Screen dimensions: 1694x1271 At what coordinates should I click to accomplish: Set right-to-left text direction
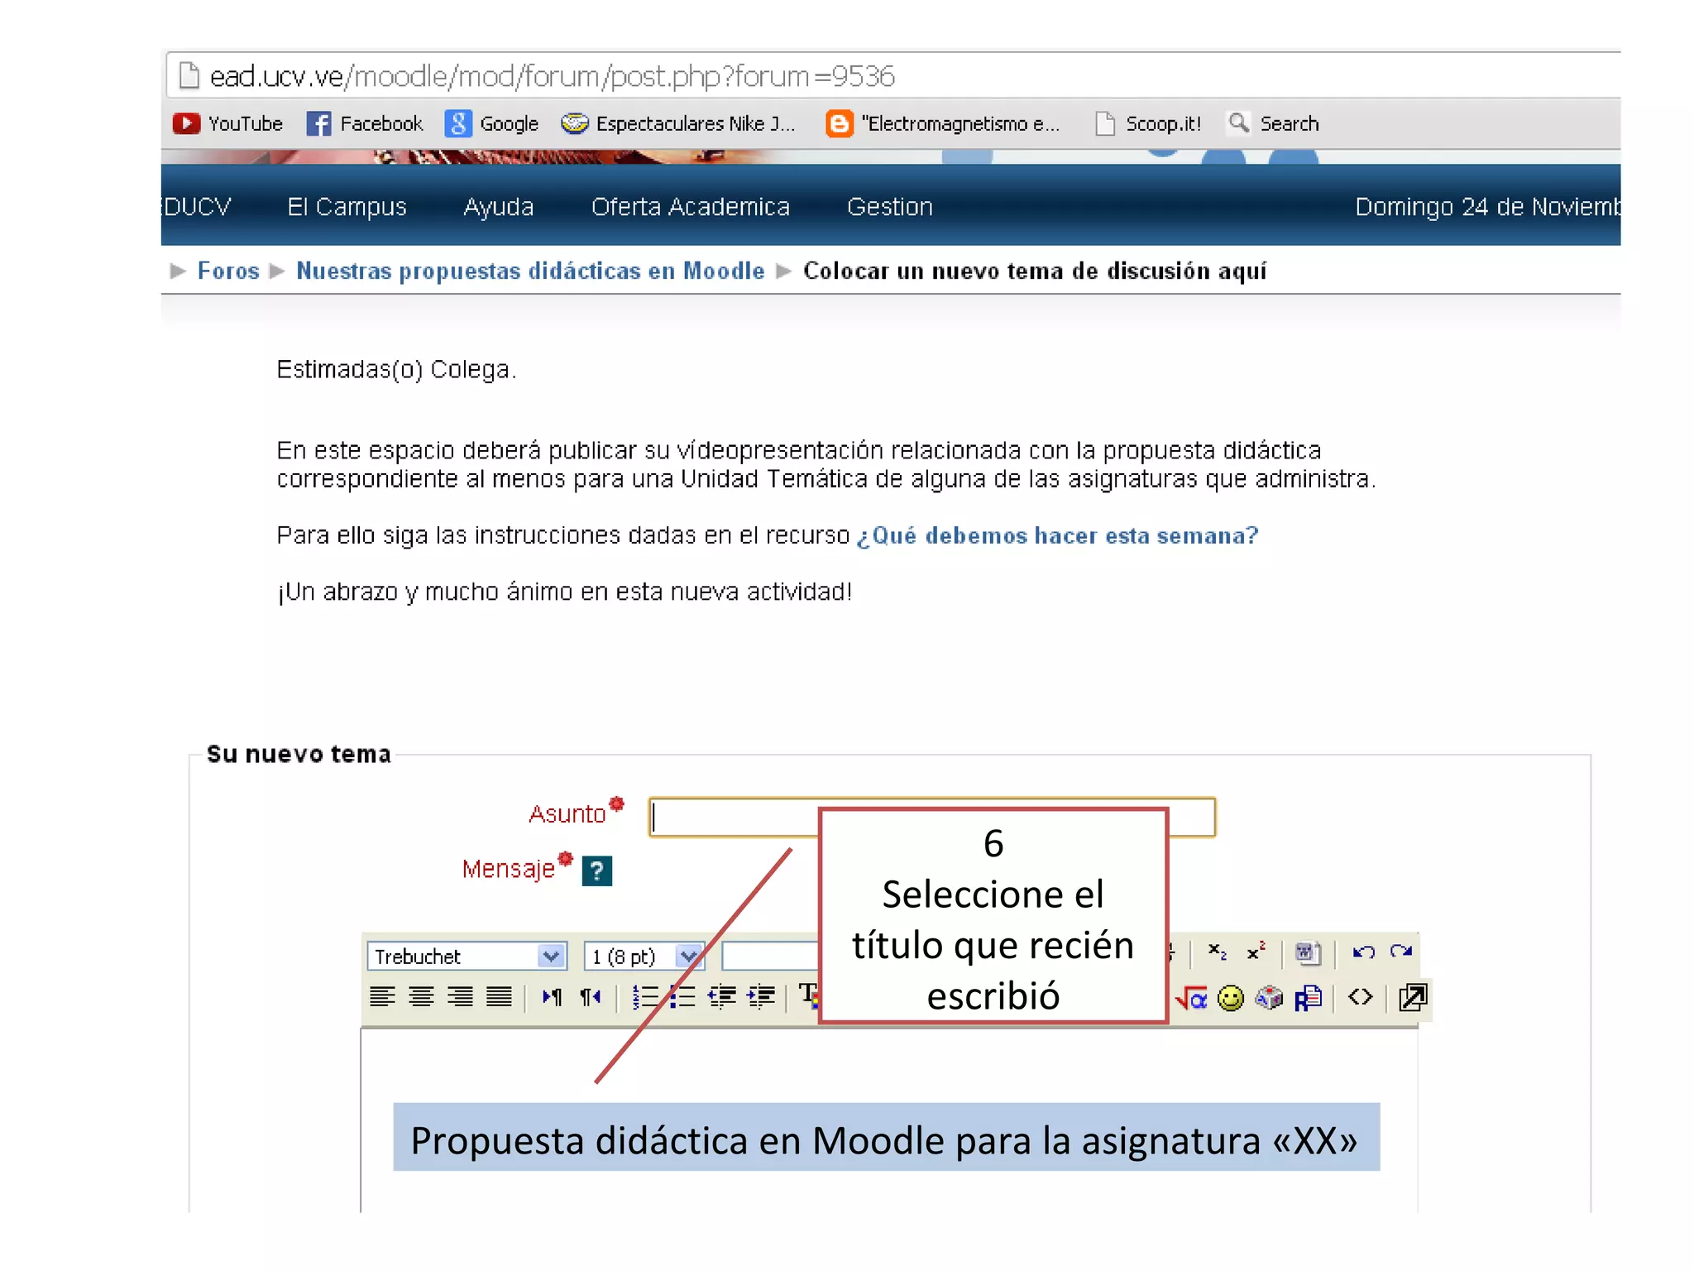[x=591, y=997]
